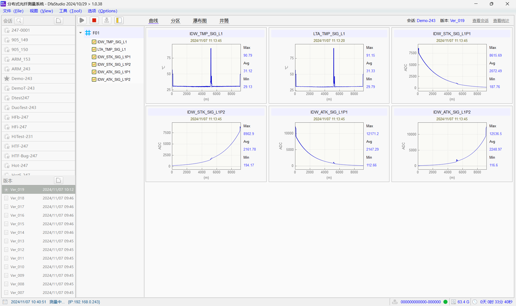Viewport: 516px width, 306px height.
Task: Click the LTA_TMP_SIG_L1 chart plot
Action: point(329,68)
